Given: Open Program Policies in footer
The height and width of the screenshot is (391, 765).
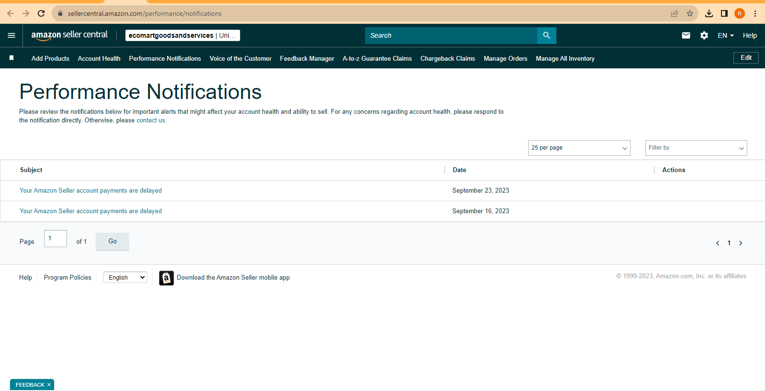Looking at the screenshot, I should [x=67, y=278].
